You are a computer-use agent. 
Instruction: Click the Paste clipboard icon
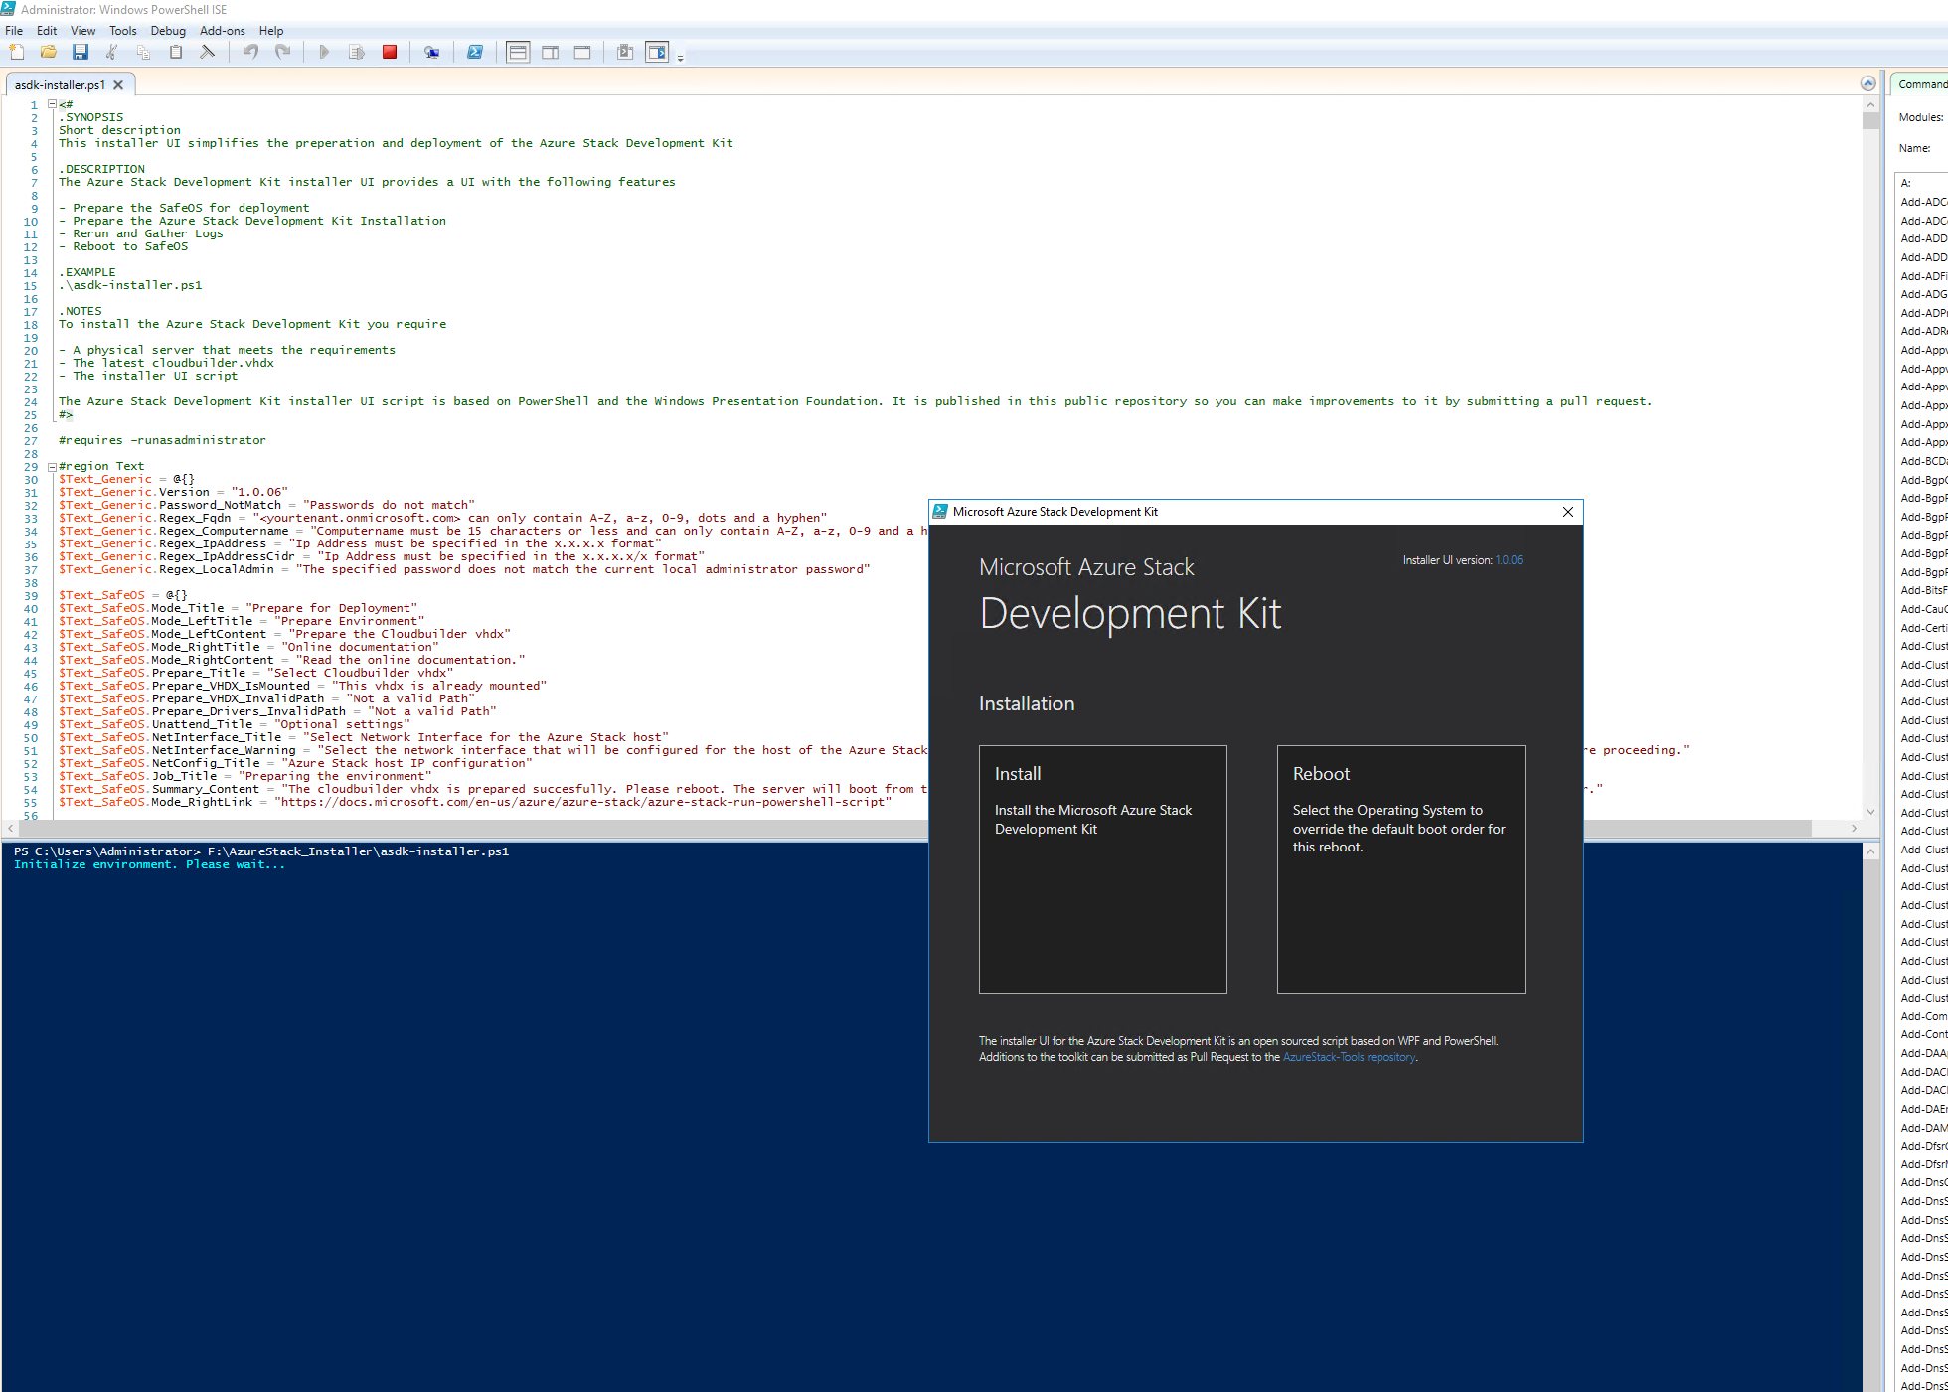pyautogui.click(x=176, y=52)
